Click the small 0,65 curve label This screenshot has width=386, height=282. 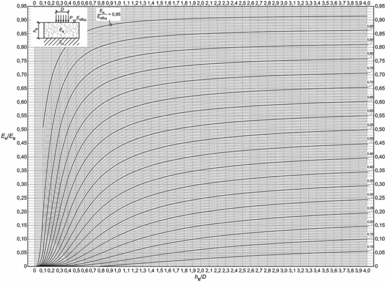coord(370,97)
